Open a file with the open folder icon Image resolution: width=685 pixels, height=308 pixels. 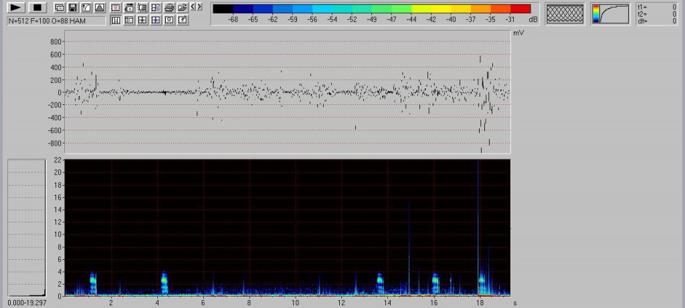click(183, 7)
